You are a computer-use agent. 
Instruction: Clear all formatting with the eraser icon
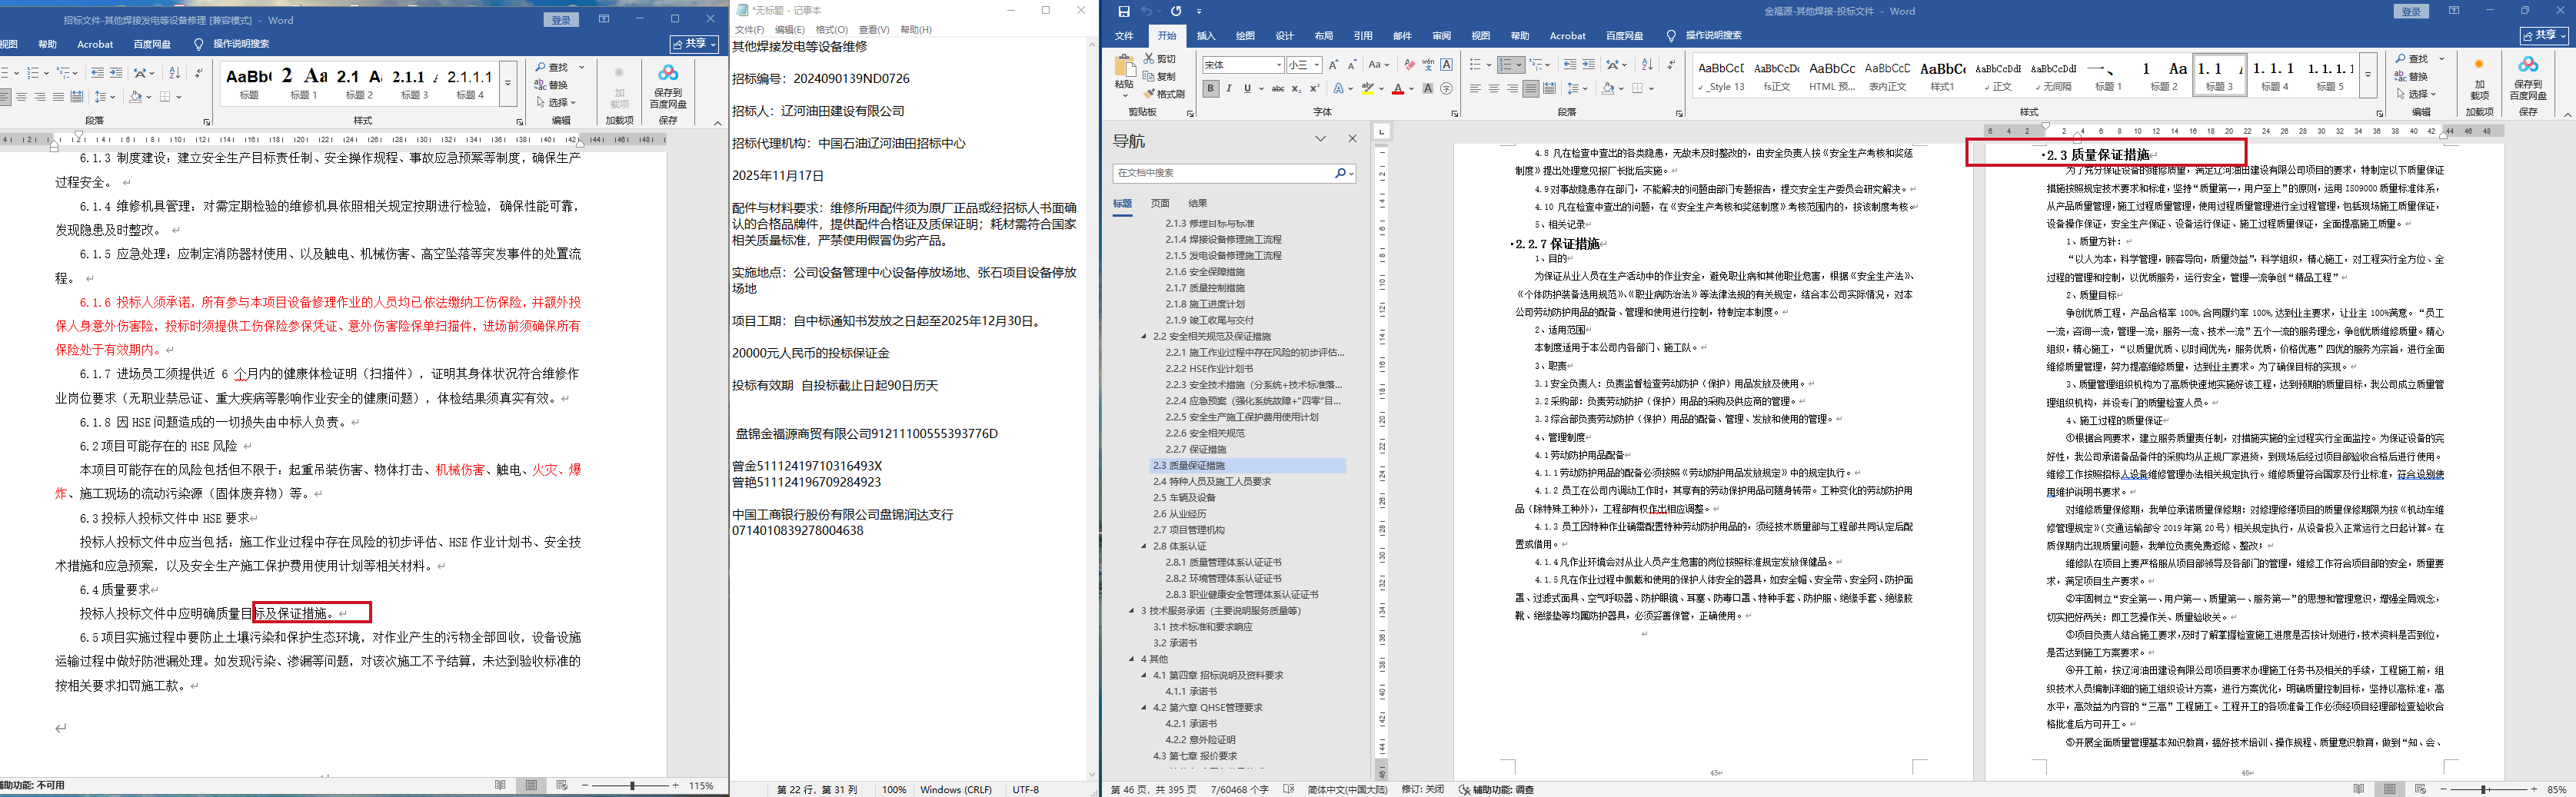[x=1410, y=65]
